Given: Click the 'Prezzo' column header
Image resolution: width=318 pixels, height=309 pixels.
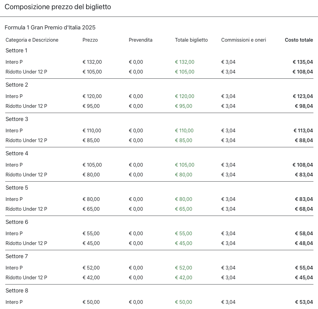Looking at the screenshot, I should click(90, 40).
